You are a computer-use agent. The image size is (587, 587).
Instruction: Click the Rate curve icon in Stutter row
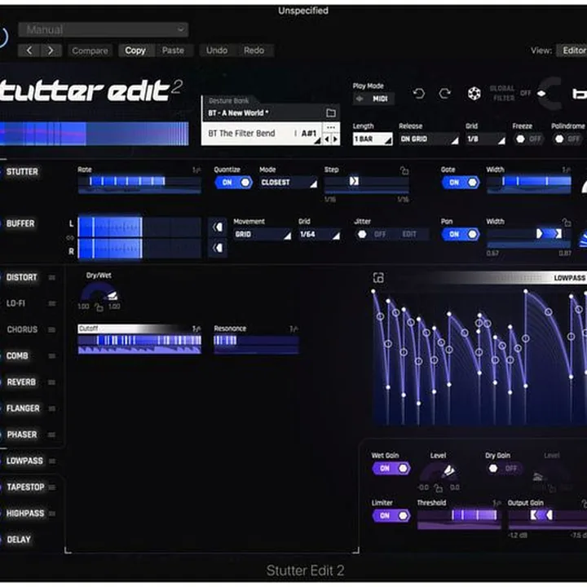tap(196, 170)
